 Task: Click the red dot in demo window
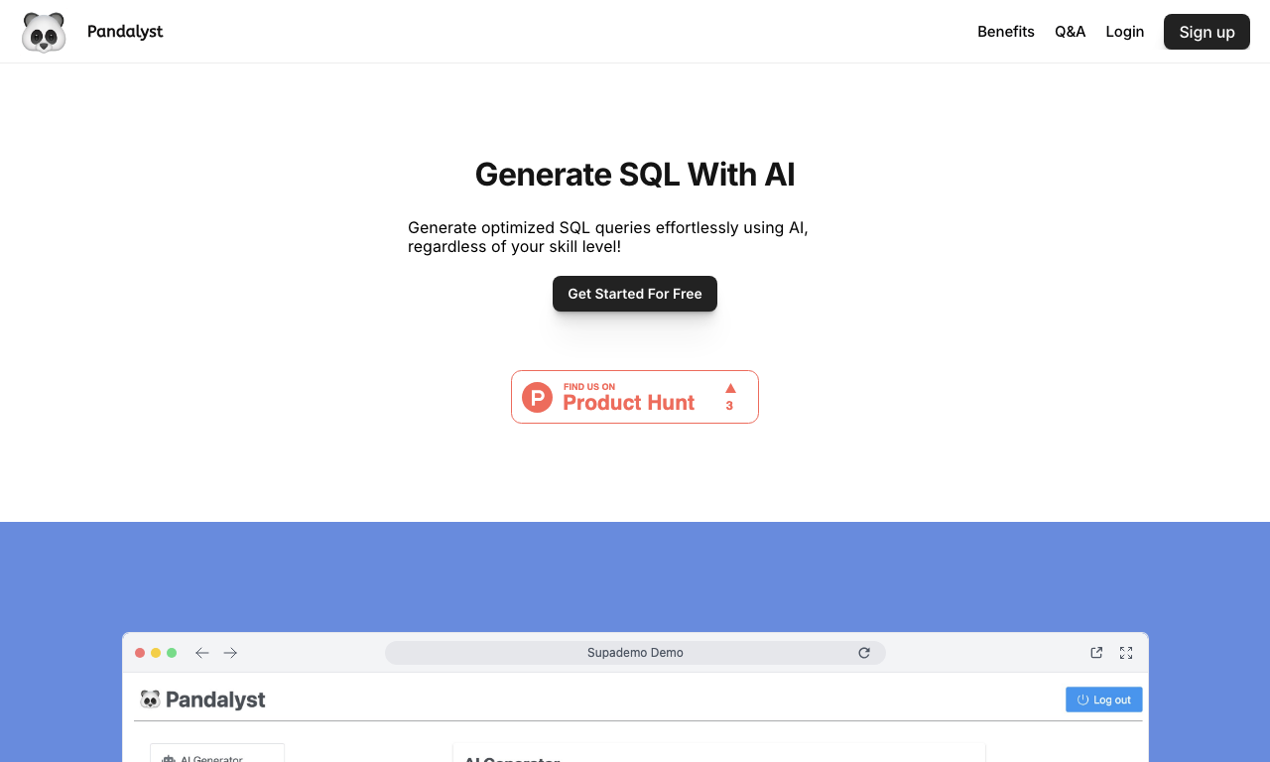(140, 653)
